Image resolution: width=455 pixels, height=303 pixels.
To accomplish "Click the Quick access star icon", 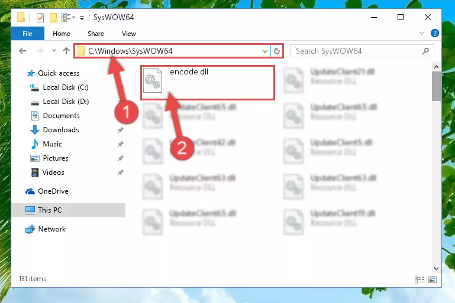I will click(30, 73).
